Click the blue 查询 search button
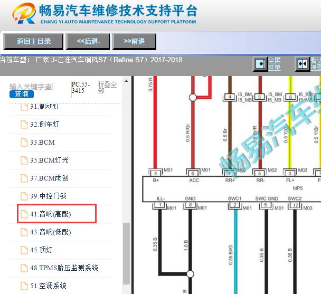The width and height of the screenshot is (321, 294). coord(22,94)
